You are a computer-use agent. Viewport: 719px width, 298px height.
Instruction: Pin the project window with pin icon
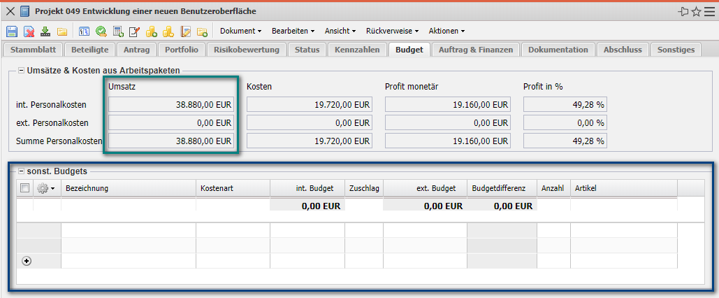(x=683, y=12)
